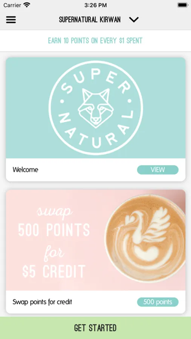Expand the store location chevron

pyautogui.click(x=134, y=20)
